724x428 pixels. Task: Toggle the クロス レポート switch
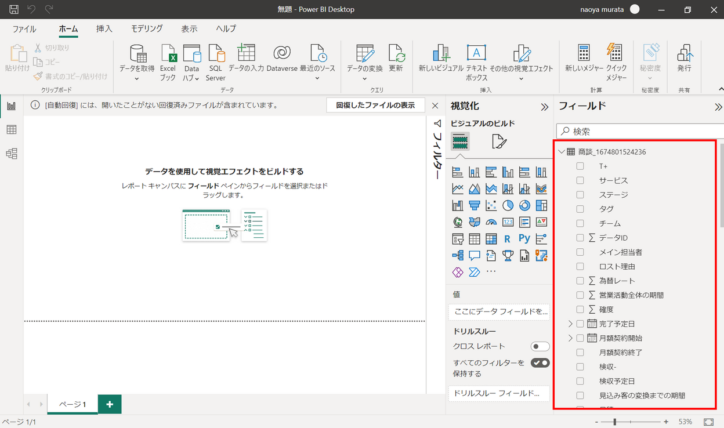coord(540,347)
